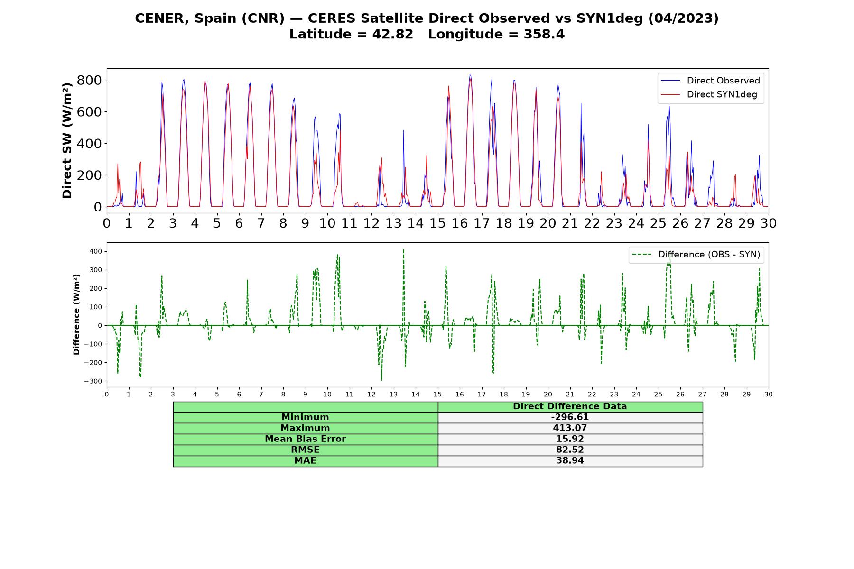The image size is (854, 569).
Task: Click the Difference (W/m²) axis label
Action: 76,315
